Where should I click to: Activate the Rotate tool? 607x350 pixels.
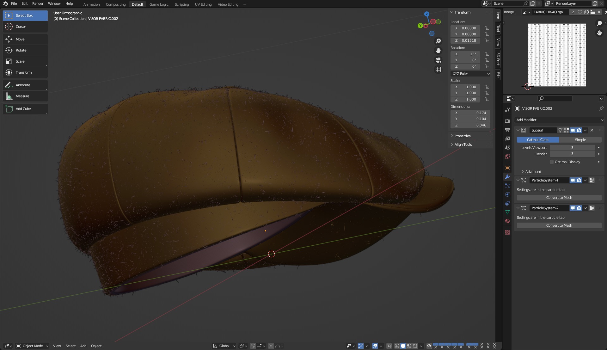coord(25,50)
